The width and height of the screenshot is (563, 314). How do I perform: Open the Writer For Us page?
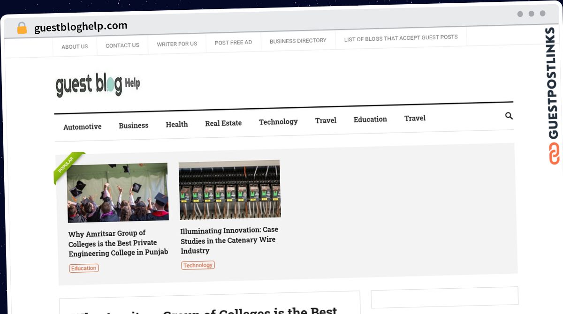click(x=177, y=44)
